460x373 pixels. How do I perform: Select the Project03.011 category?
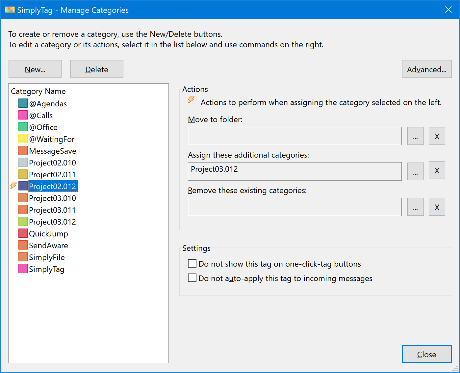point(52,210)
